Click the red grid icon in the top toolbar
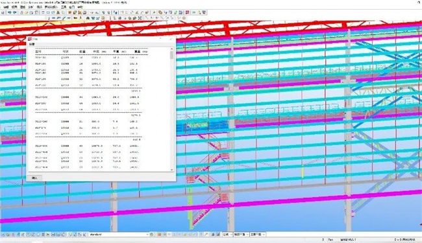This screenshot has width=422, height=243. [x=188, y=12]
